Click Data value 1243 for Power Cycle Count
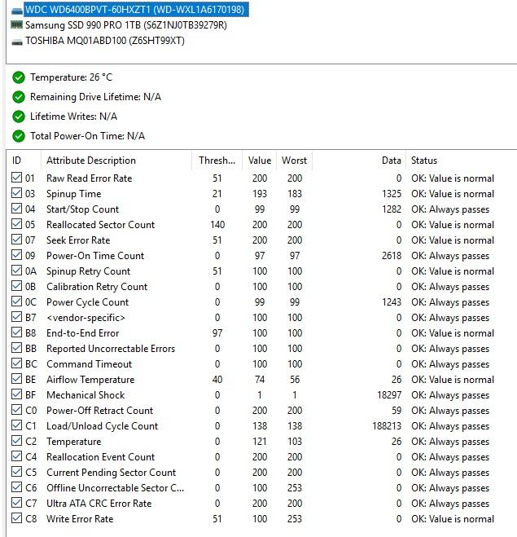This screenshot has height=537, width=517. pyautogui.click(x=392, y=302)
